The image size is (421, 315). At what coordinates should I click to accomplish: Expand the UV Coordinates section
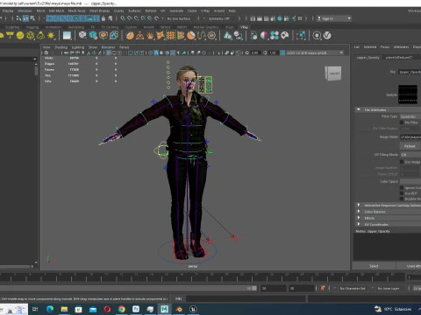pos(359,224)
